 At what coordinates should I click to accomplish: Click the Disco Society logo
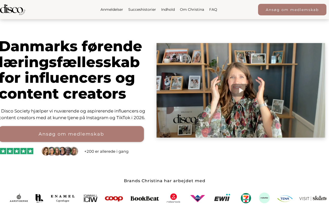13,10
